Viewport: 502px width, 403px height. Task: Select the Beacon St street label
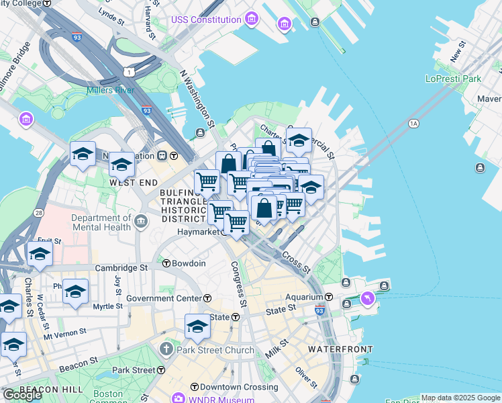(x=79, y=365)
